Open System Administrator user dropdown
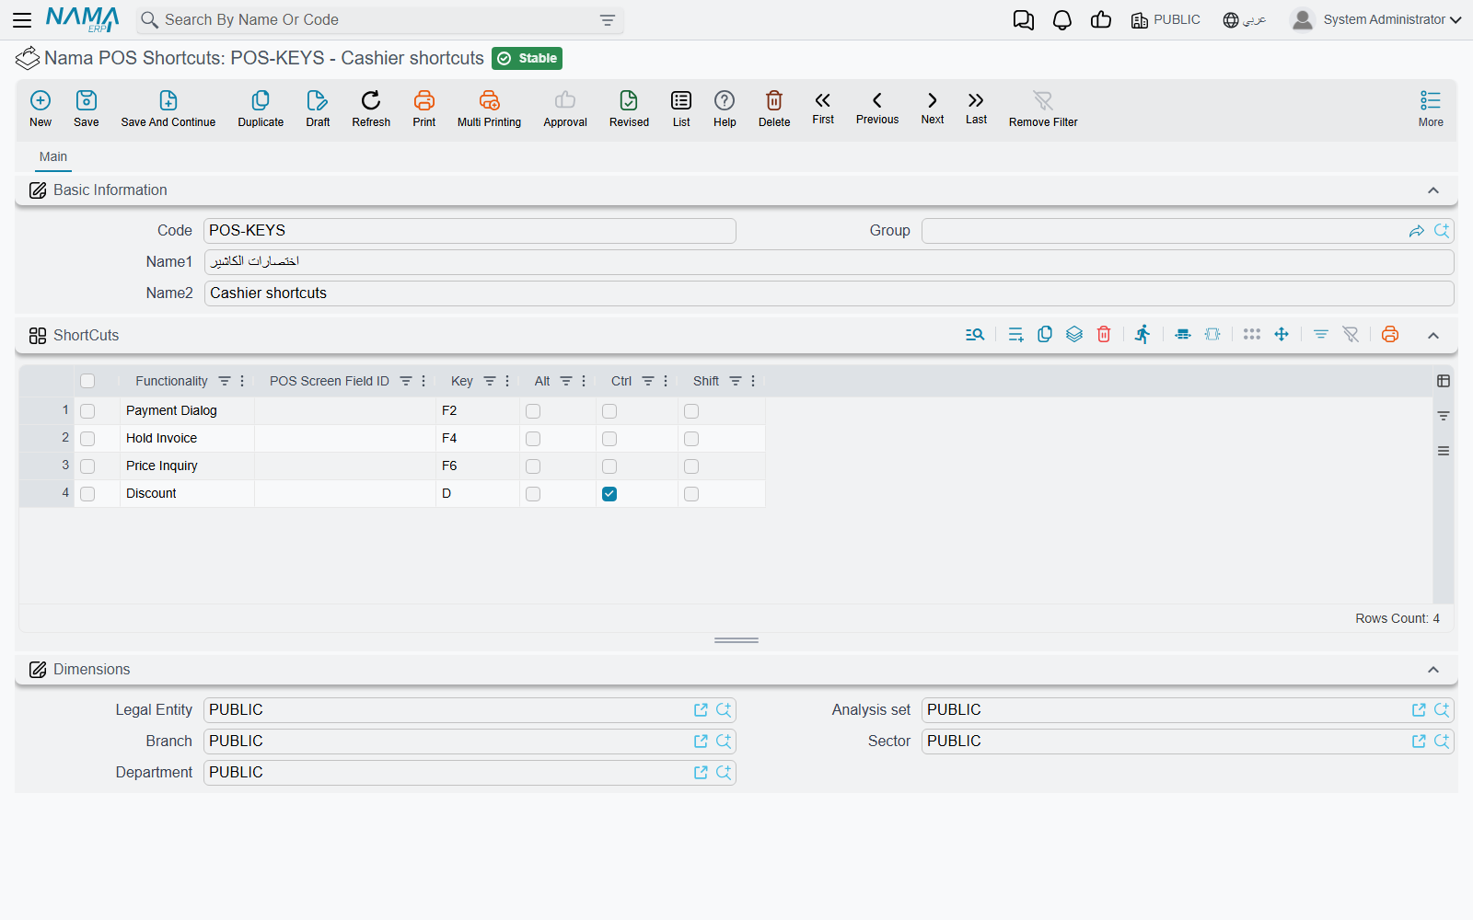 pyautogui.click(x=1376, y=19)
